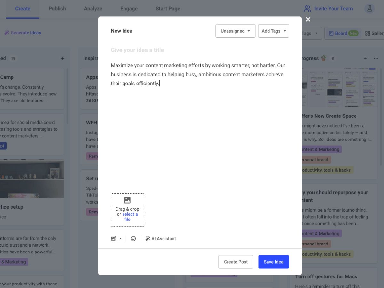The height and width of the screenshot is (288, 384).
Task: Open the ellipsis menu on In Progress column
Action: tap(376, 58)
